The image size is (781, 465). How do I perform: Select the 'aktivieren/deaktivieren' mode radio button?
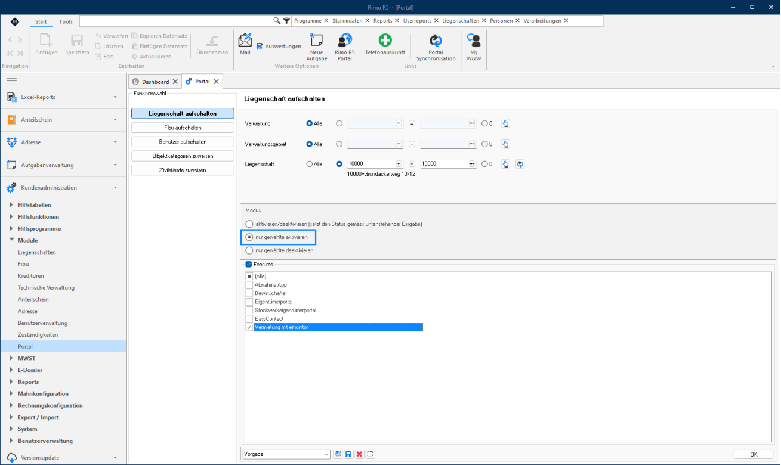tap(249, 224)
